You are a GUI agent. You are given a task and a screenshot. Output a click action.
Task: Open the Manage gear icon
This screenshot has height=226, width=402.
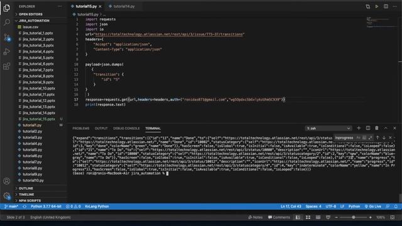coord(7,196)
